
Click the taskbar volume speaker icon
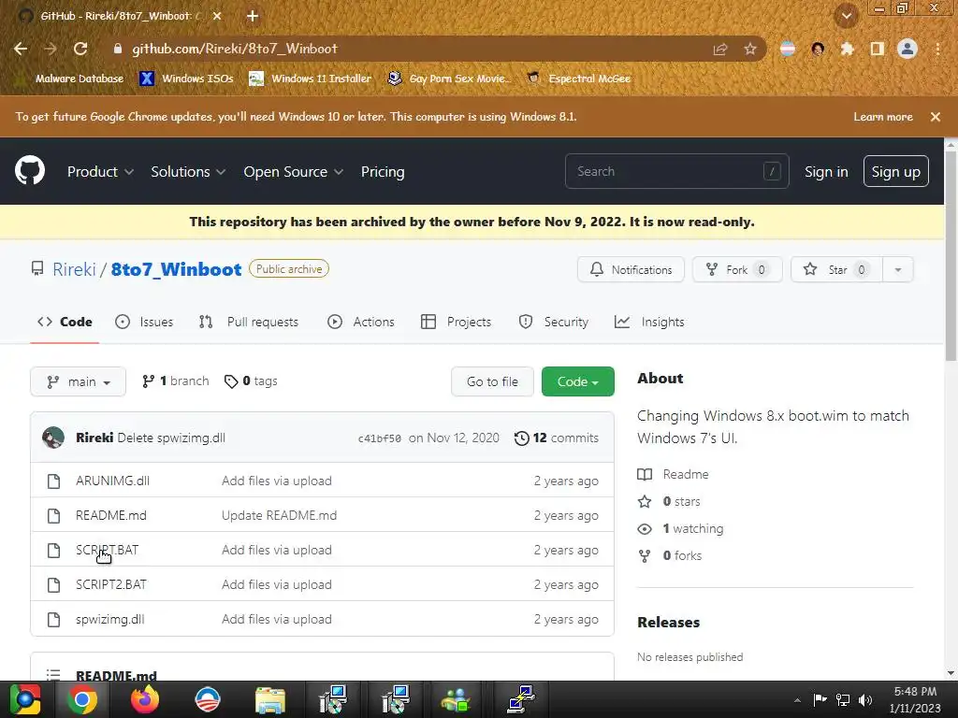[x=865, y=699]
